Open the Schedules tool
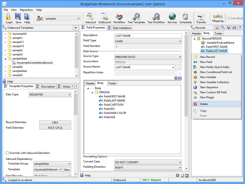The width and height of the screenshot is (245, 184). (185, 18)
